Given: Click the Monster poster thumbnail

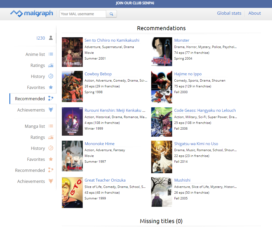Looking at the screenshot, I should coord(162,52).
